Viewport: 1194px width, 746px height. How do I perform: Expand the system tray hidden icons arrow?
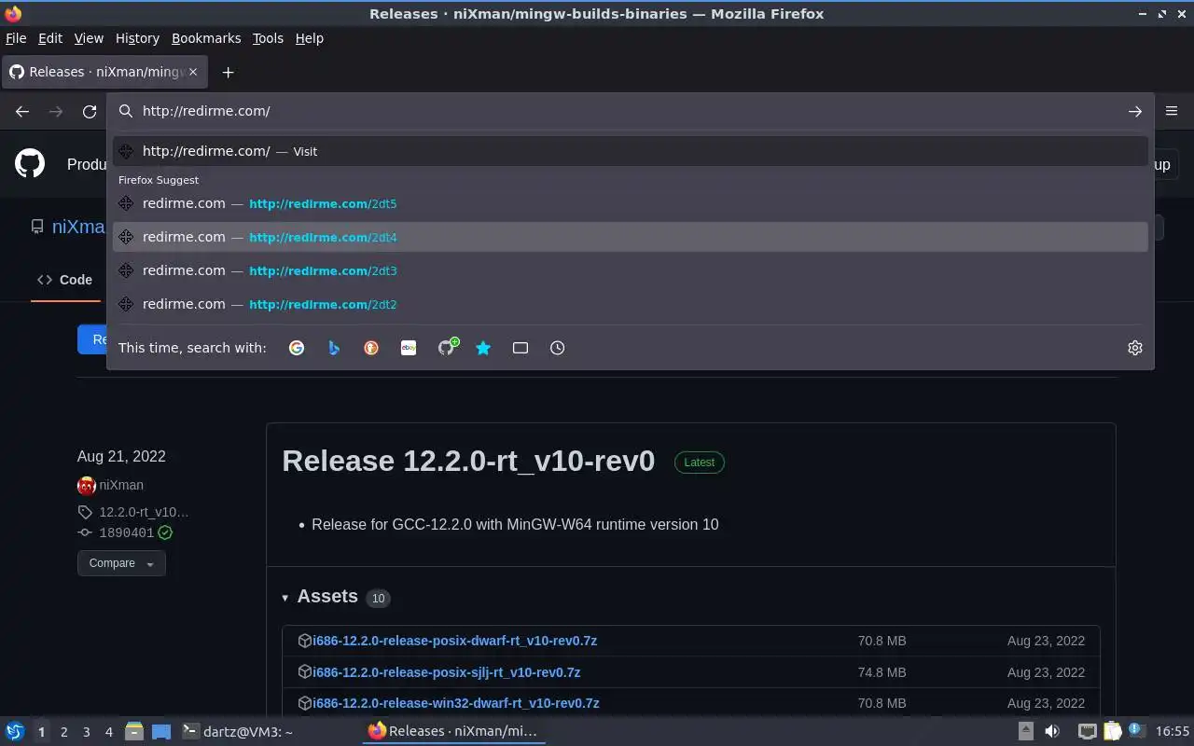click(1025, 731)
